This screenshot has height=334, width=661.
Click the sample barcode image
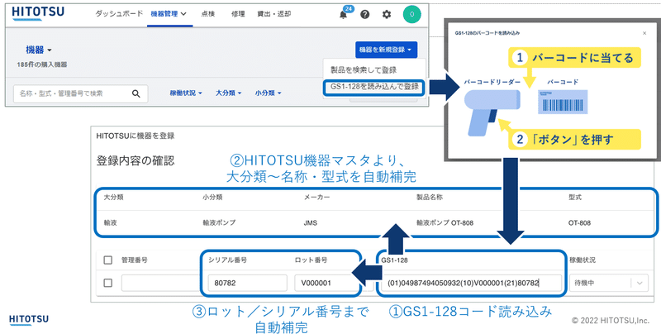coord(563,102)
